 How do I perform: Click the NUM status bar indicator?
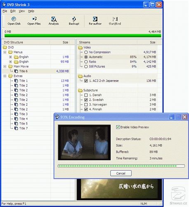(x=144, y=204)
